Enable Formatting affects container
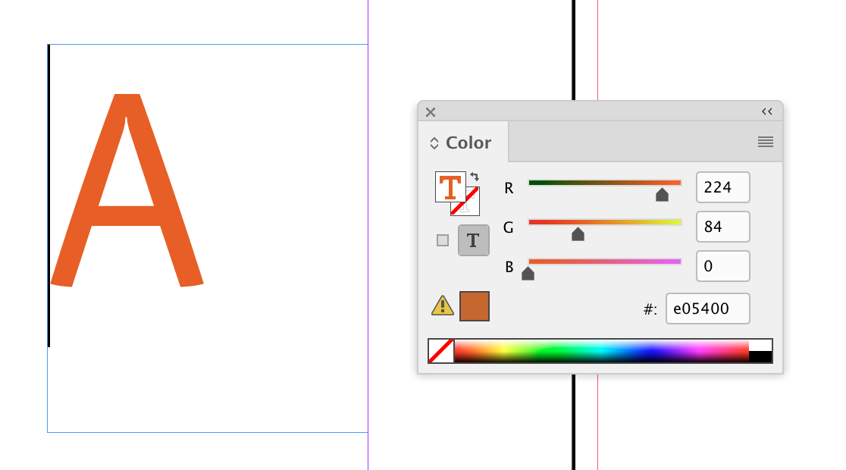This screenshot has width=846, height=470. (x=443, y=240)
